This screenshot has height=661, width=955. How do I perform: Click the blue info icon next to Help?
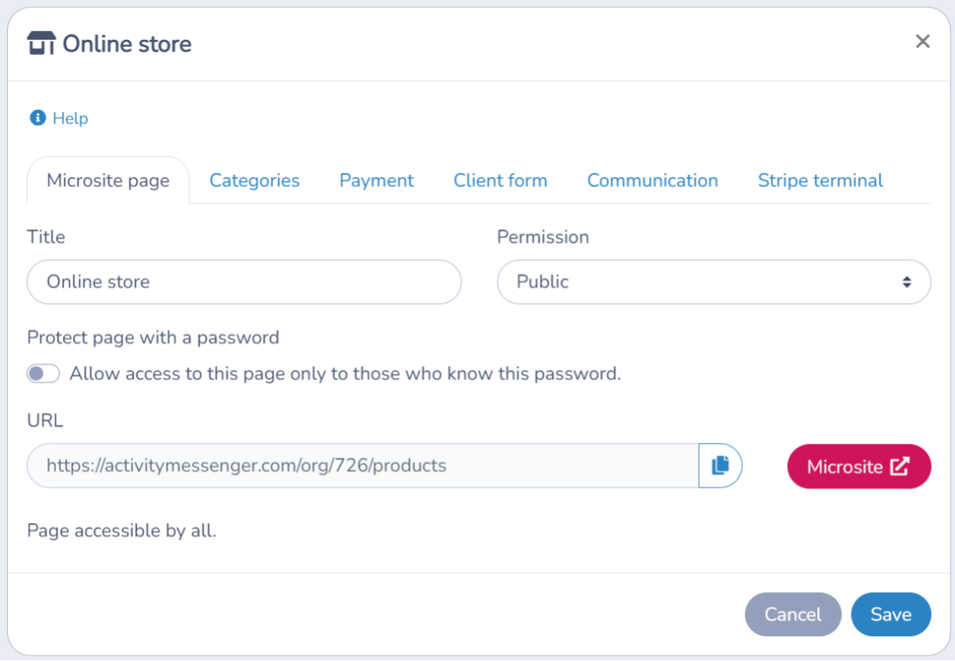point(37,118)
